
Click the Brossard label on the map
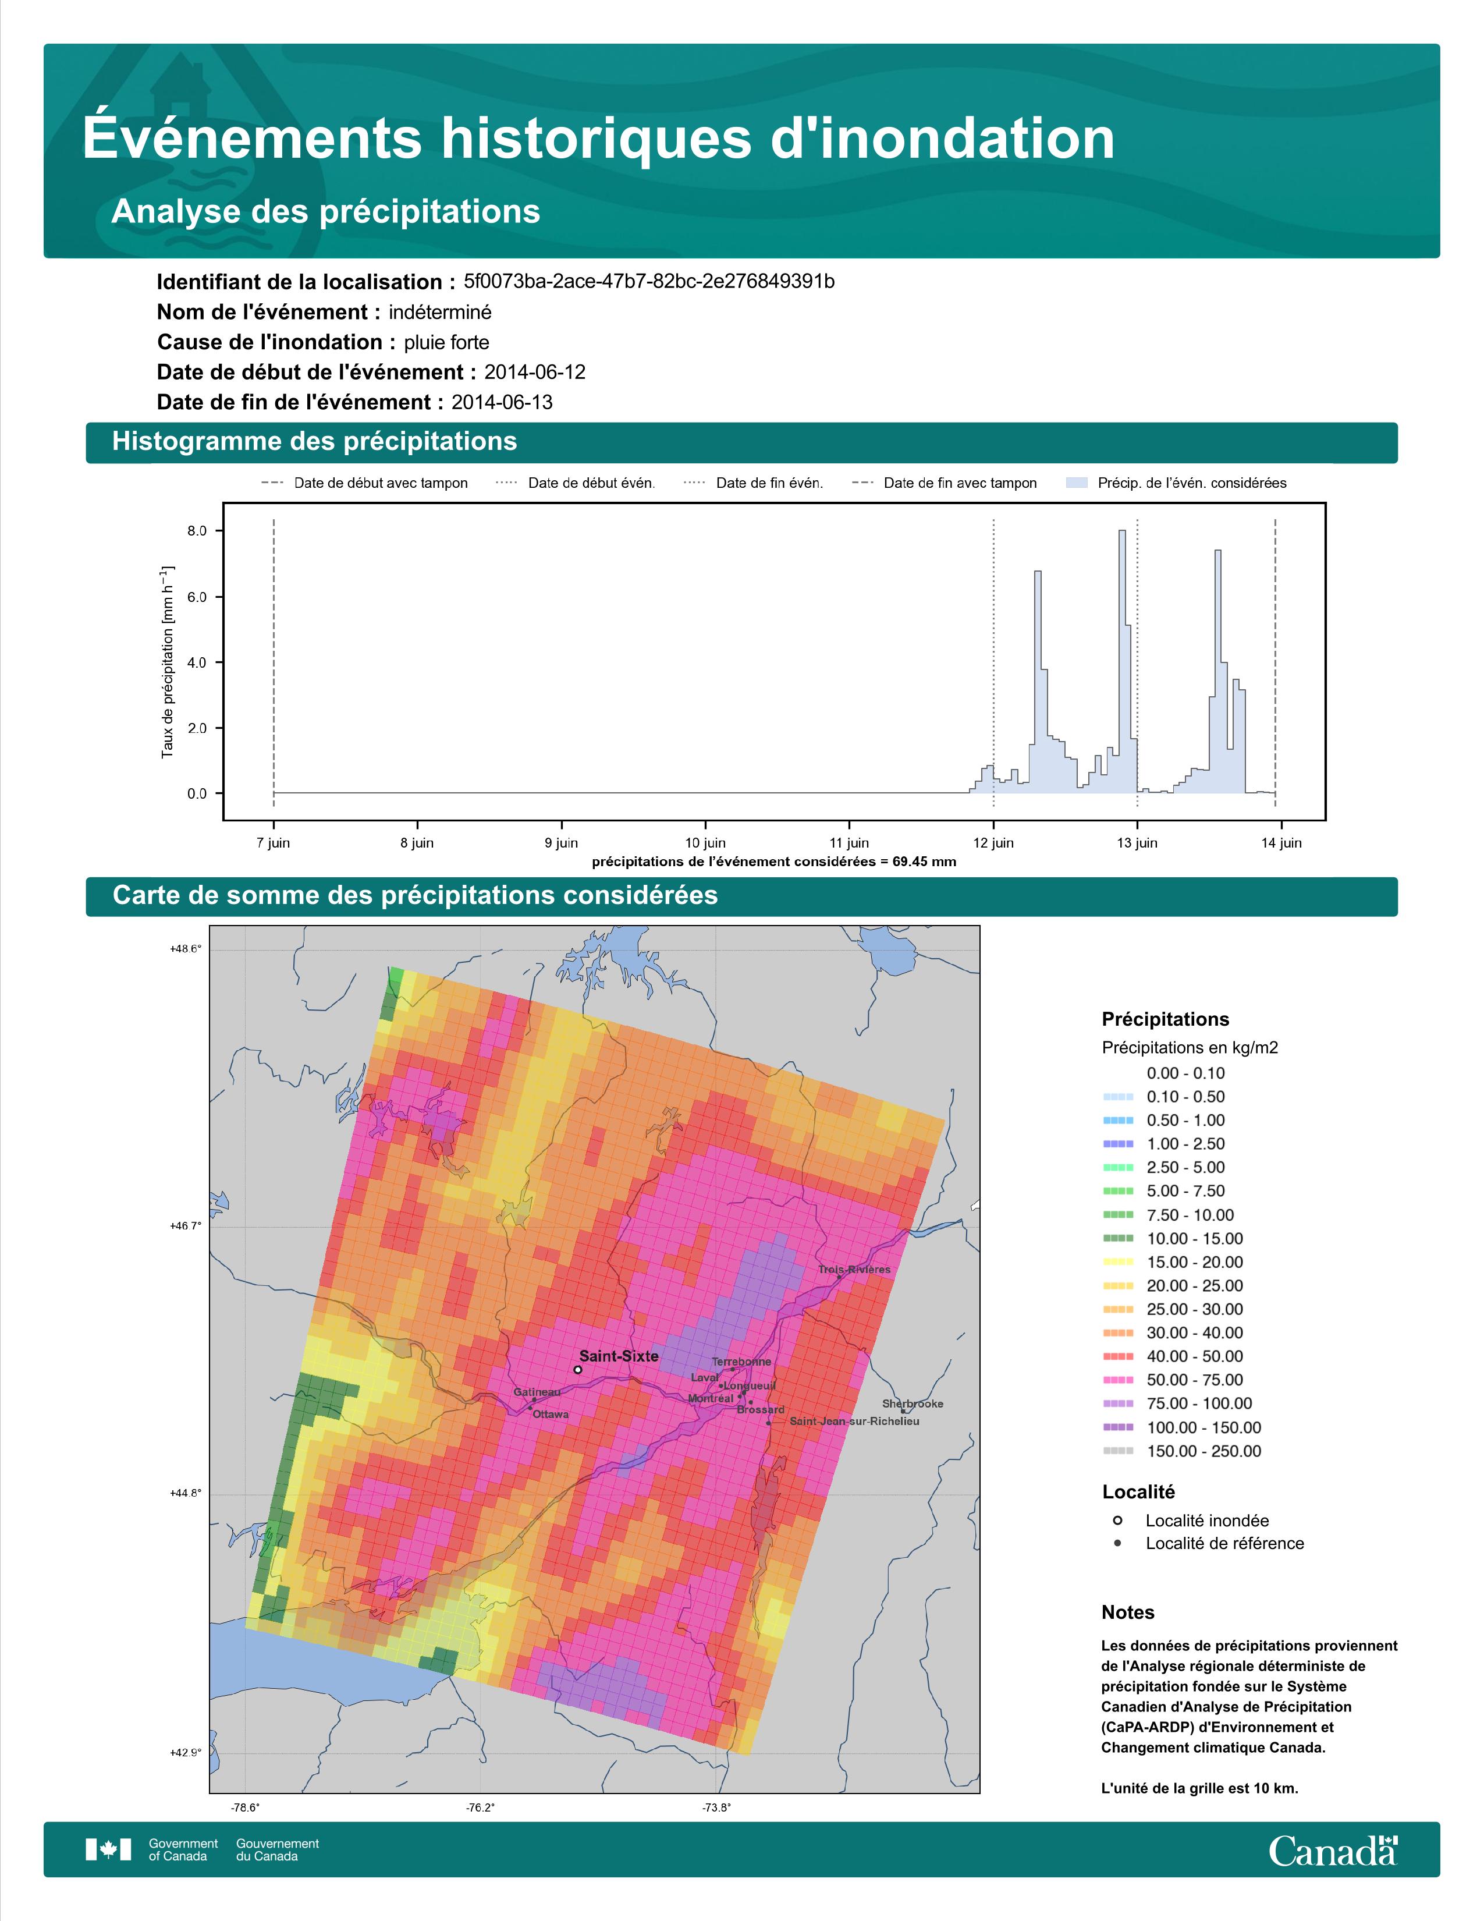[x=761, y=1410]
